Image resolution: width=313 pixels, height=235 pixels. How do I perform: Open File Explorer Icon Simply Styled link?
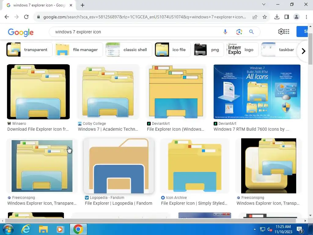click(x=194, y=203)
